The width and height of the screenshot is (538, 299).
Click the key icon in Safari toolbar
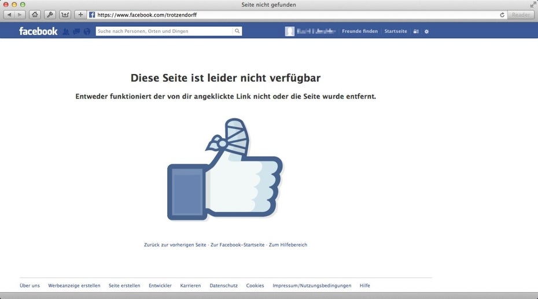[50, 14]
